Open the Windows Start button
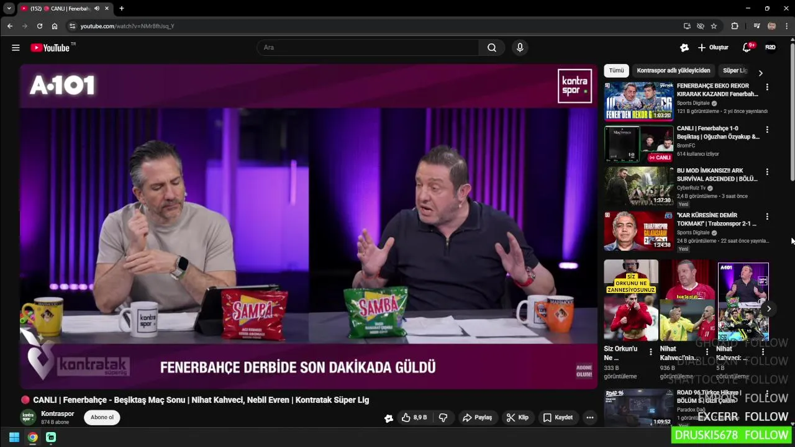The height and width of the screenshot is (447, 795). pos(14,437)
